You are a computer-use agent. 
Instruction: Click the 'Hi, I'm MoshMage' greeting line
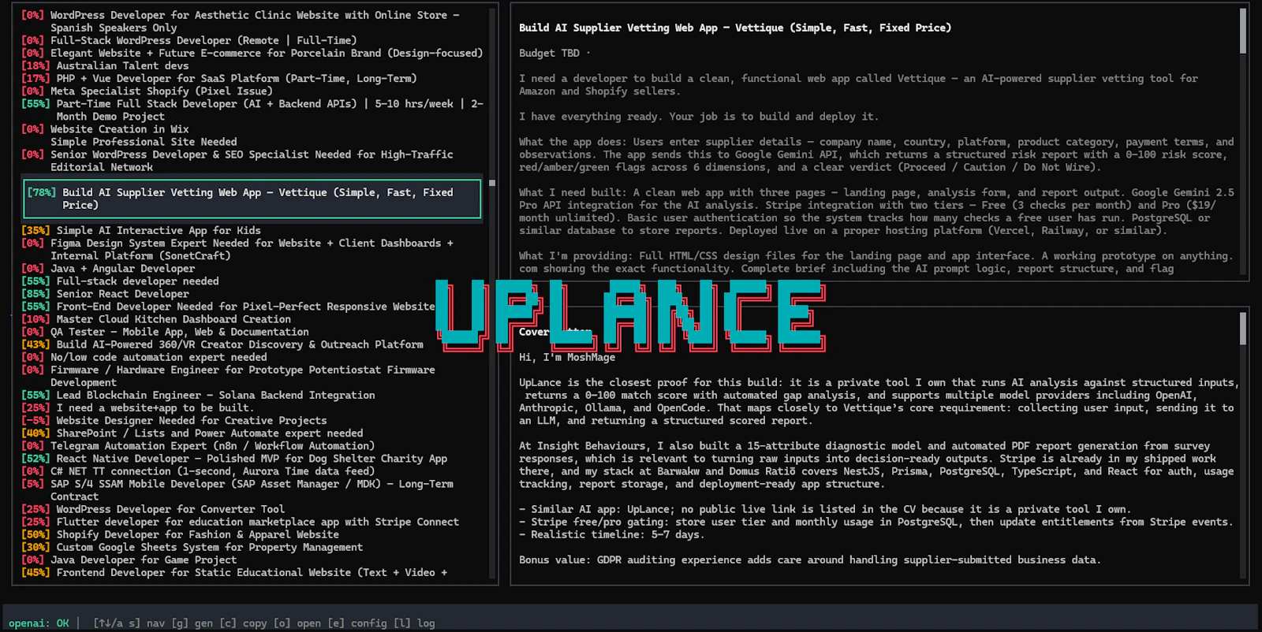[x=566, y=357]
